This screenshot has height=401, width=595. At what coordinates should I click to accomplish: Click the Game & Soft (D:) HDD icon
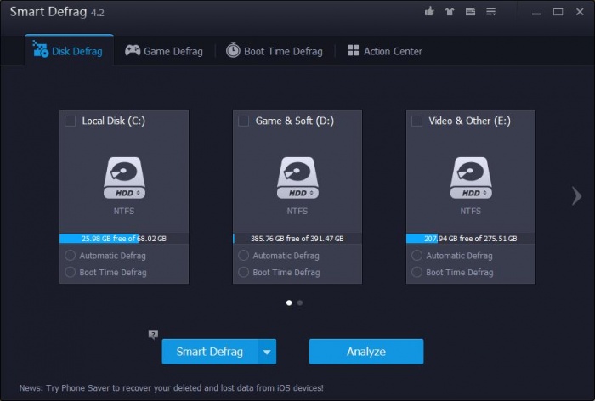(x=297, y=178)
